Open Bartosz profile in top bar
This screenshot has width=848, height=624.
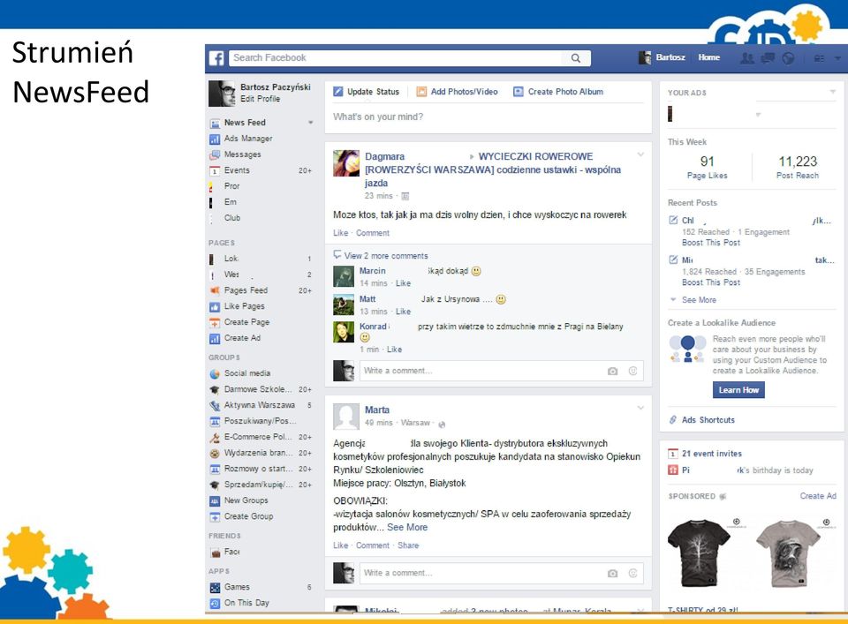tap(662, 57)
